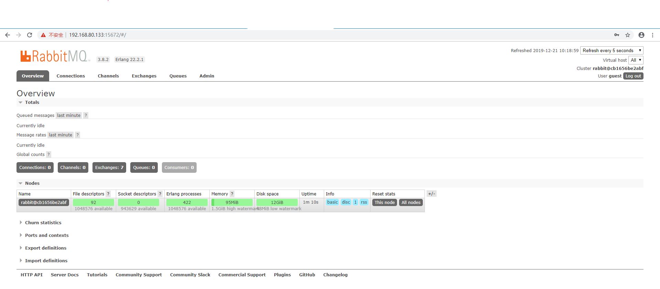Switch to the Queues tab
Screen dimensions: 660x289
point(178,76)
